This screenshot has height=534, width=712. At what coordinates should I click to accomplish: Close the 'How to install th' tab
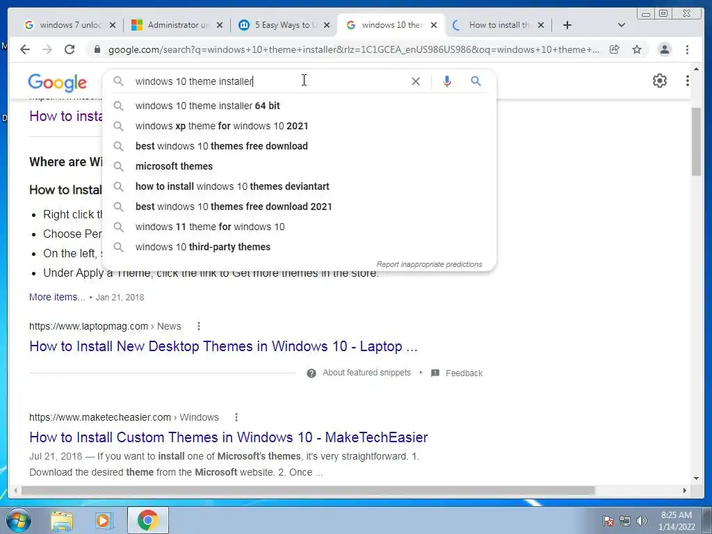[541, 25]
